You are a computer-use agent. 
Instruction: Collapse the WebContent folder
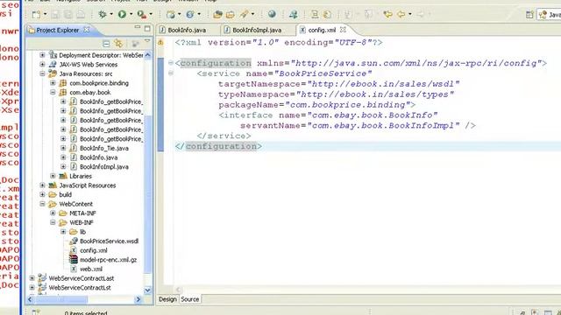[42, 204]
